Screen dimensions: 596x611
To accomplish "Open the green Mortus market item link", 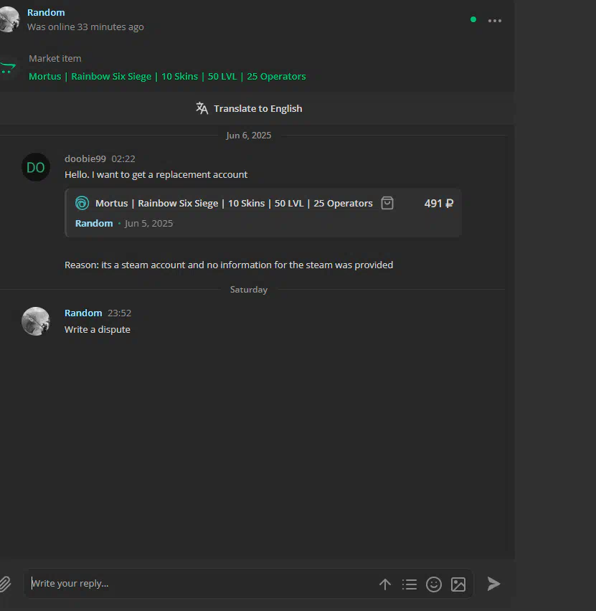I will [167, 76].
